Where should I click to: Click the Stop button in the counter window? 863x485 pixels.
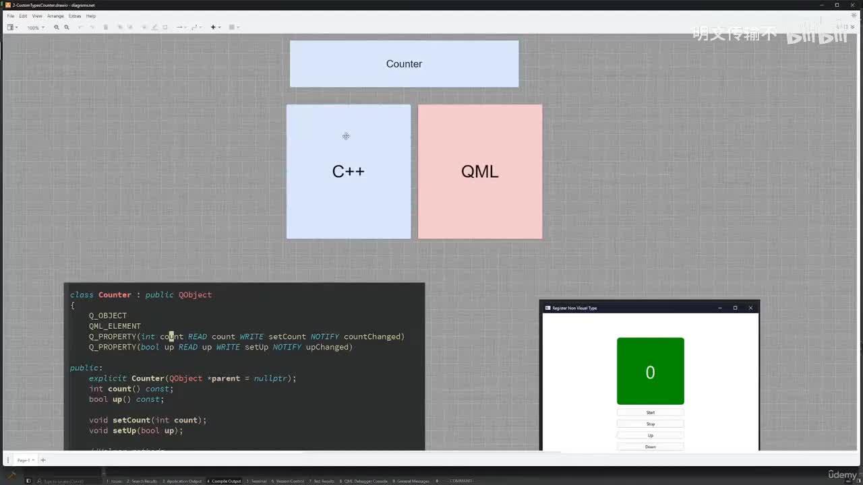click(x=651, y=424)
